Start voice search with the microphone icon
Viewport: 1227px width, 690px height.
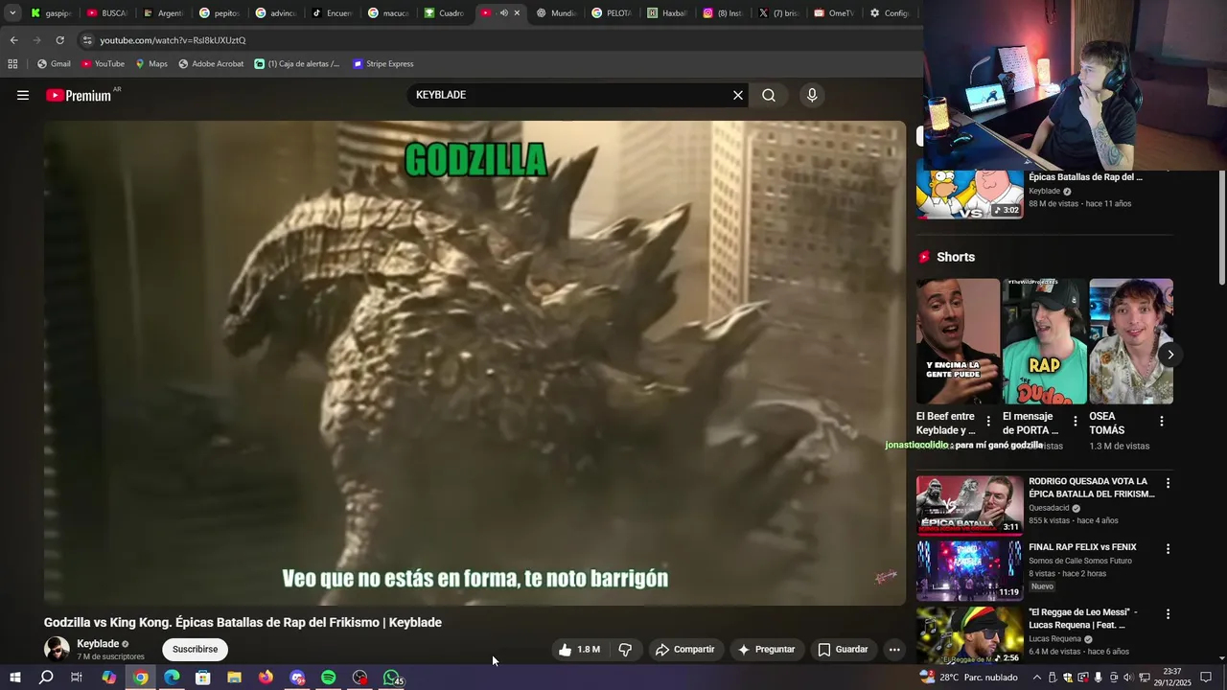pos(812,95)
